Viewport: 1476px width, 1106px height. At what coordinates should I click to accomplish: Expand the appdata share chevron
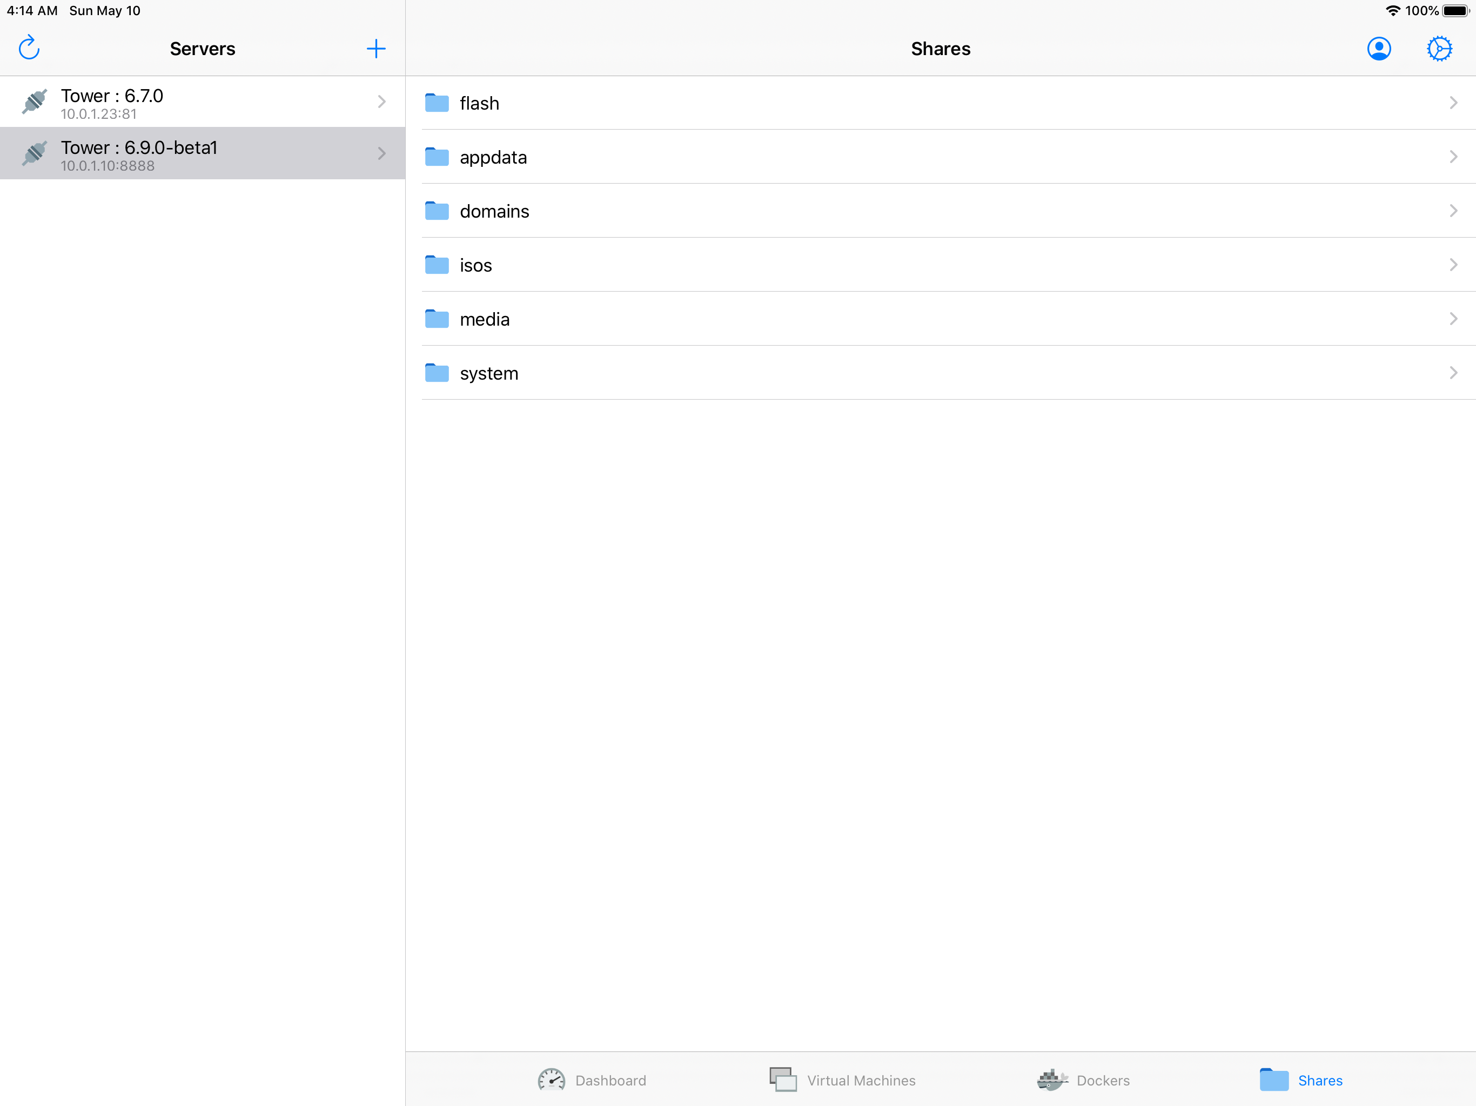click(1453, 157)
